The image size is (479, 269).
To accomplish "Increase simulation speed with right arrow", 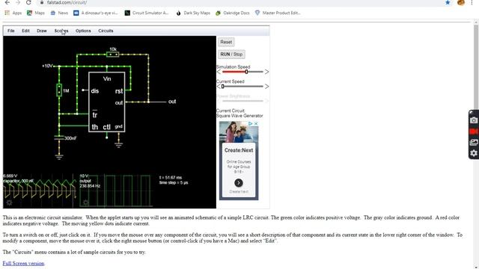I will [266, 72].
